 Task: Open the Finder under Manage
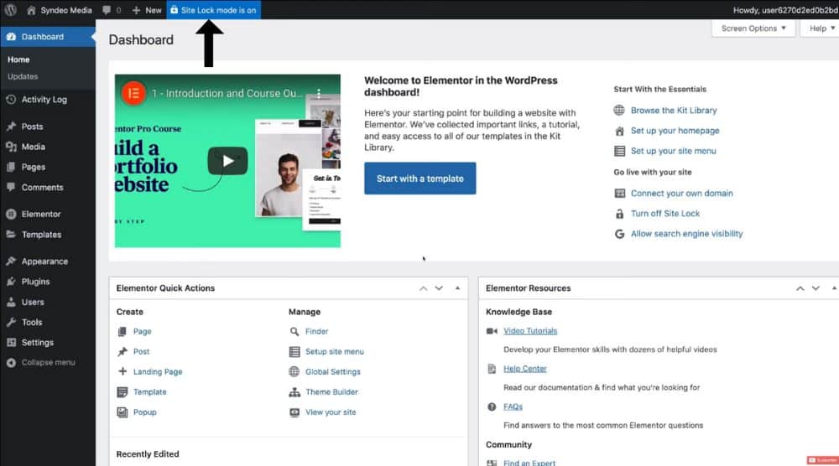click(x=317, y=331)
